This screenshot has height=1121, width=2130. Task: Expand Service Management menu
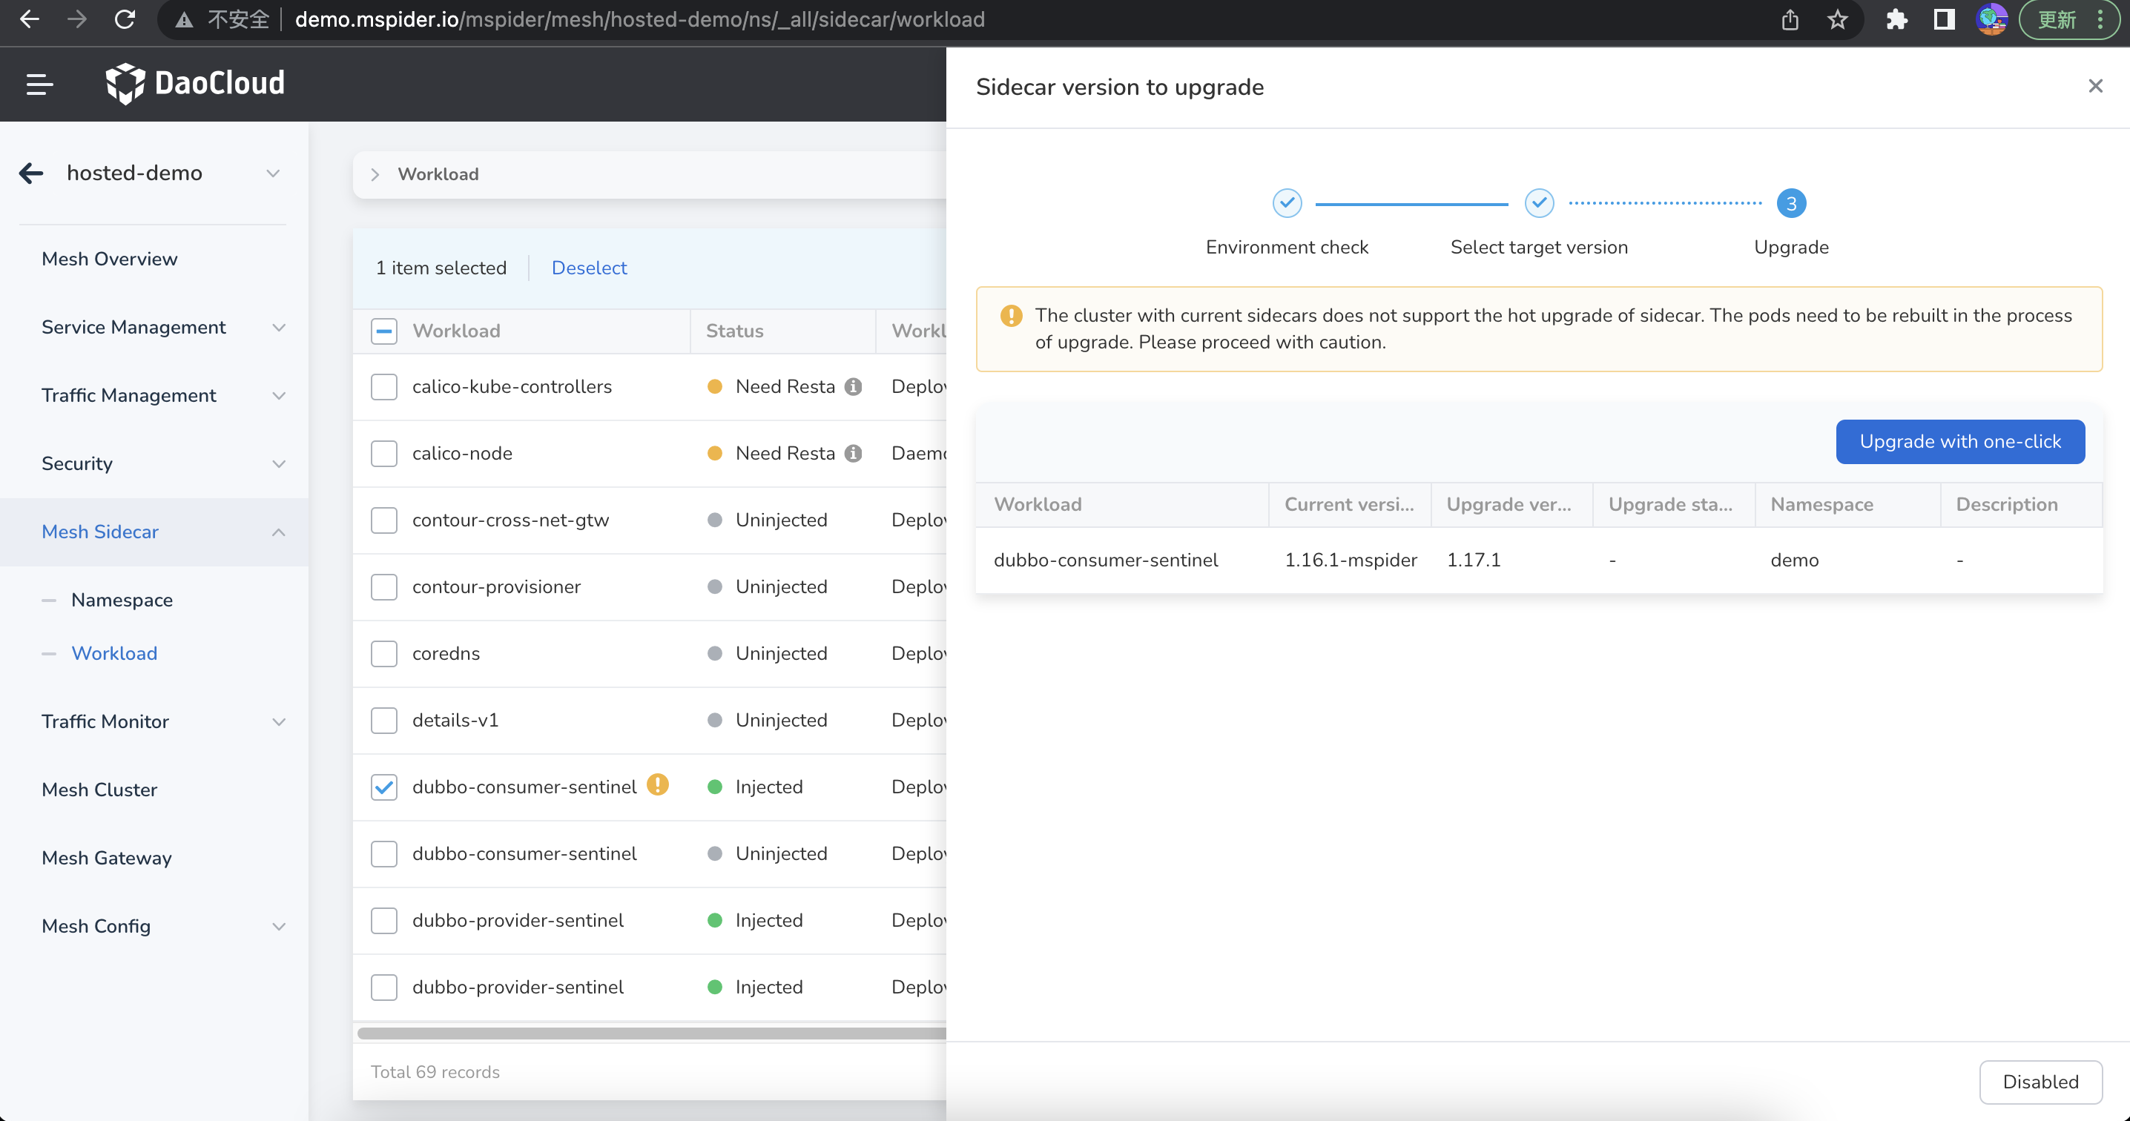[154, 328]
